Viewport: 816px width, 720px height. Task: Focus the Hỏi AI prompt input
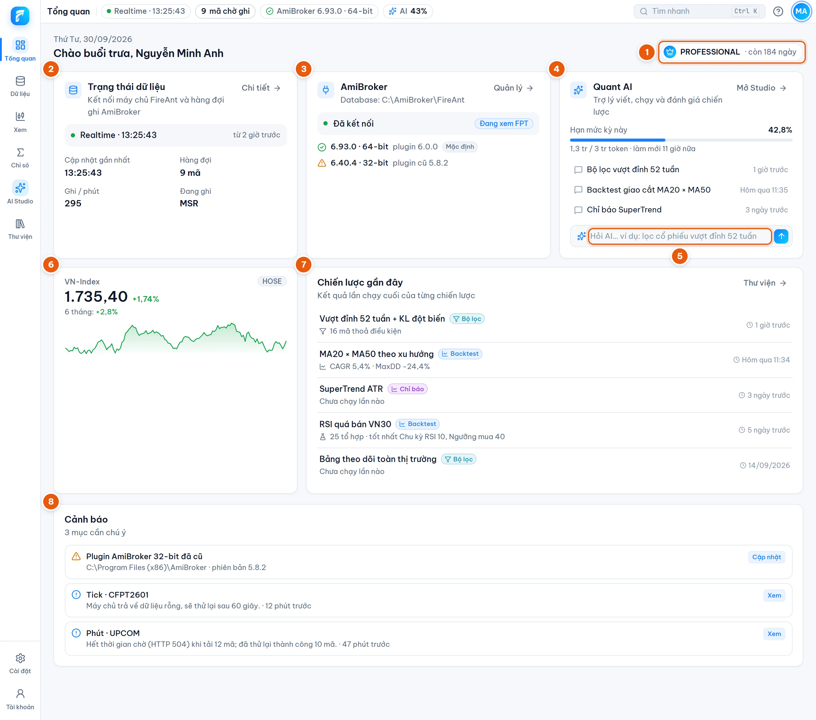(x=679, y=236)
